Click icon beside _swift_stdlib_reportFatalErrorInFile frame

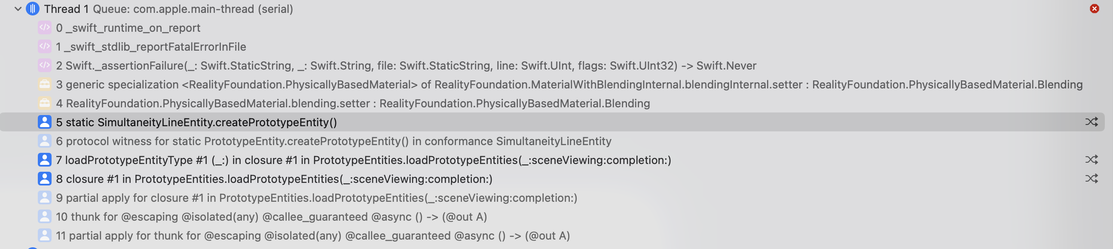point(45,47)
